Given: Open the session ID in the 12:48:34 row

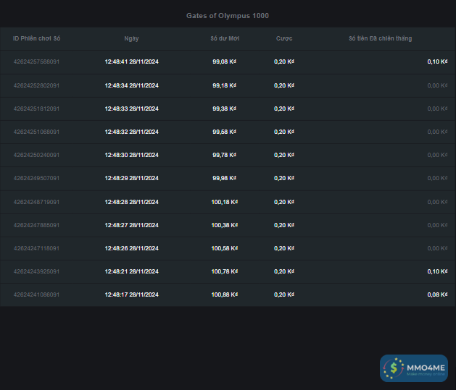Looking at the screenshot, I should [36, 85].
